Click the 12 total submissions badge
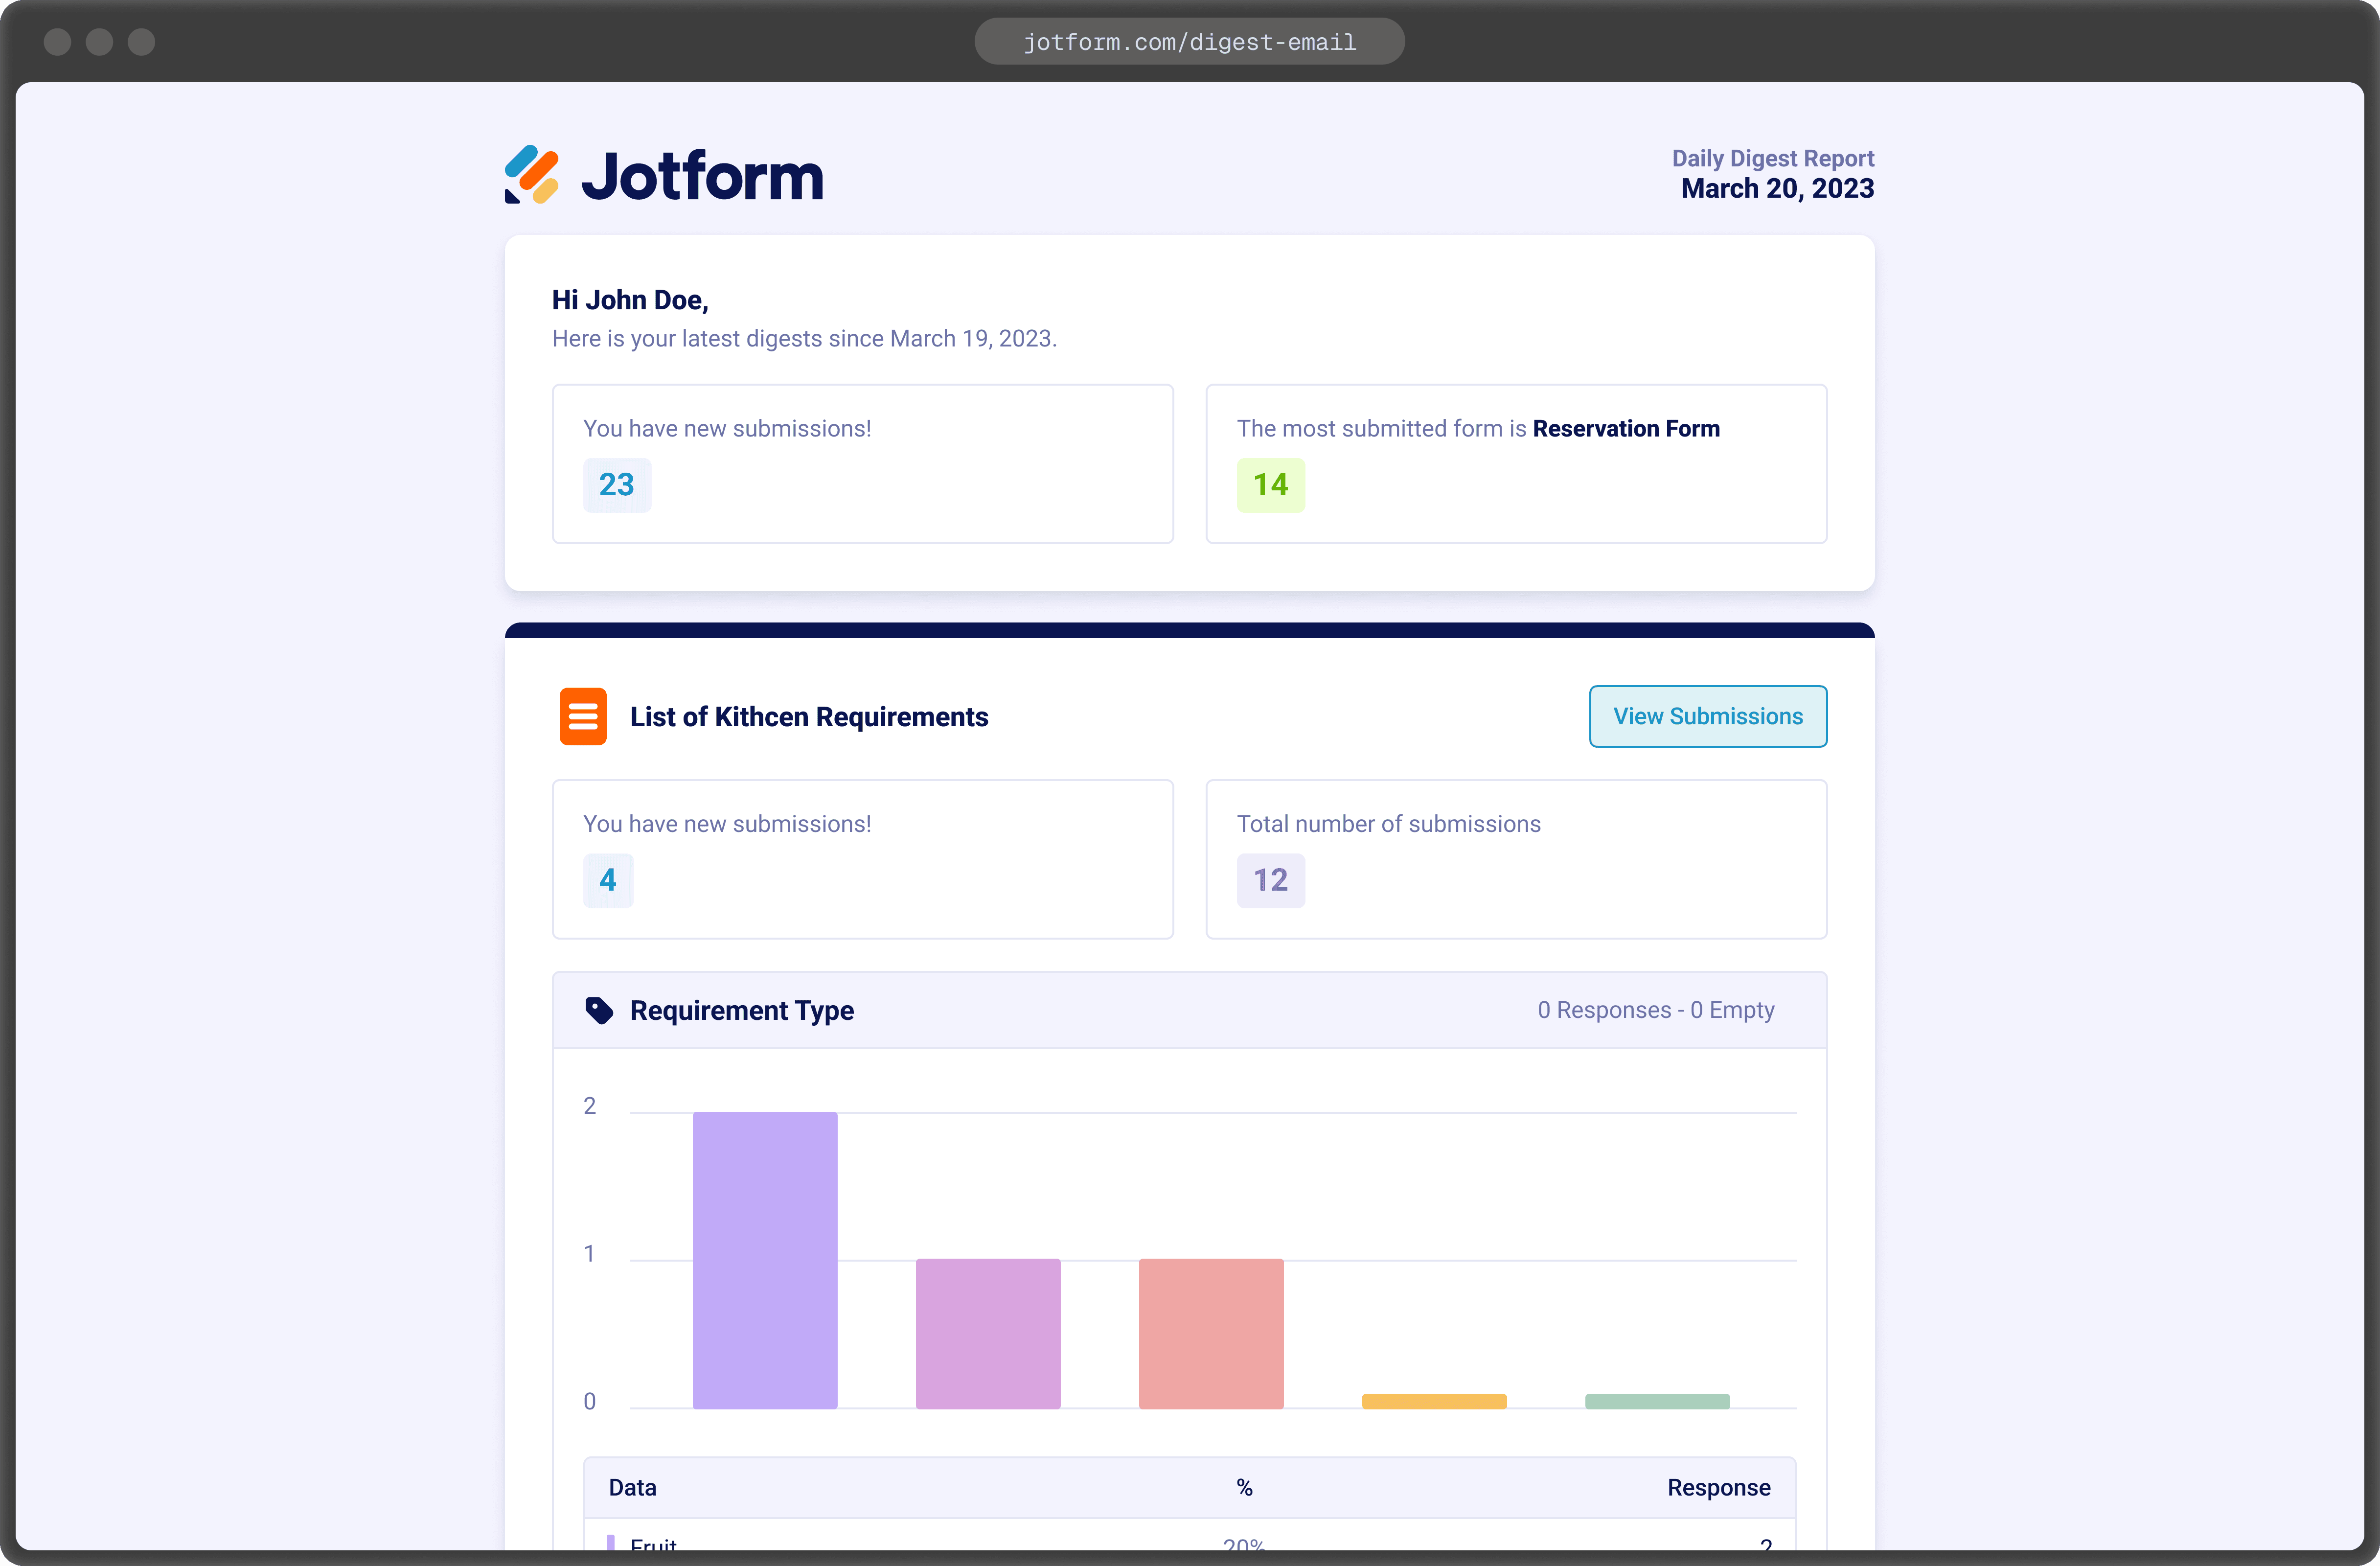This screenshot has height=1566, width=2380. [x=1270, y=880]
